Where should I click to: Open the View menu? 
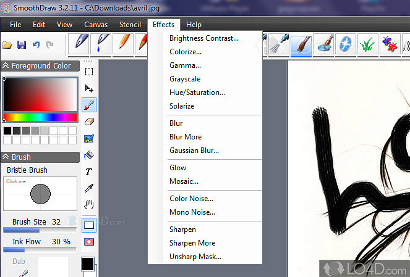(x=64, y=25)
